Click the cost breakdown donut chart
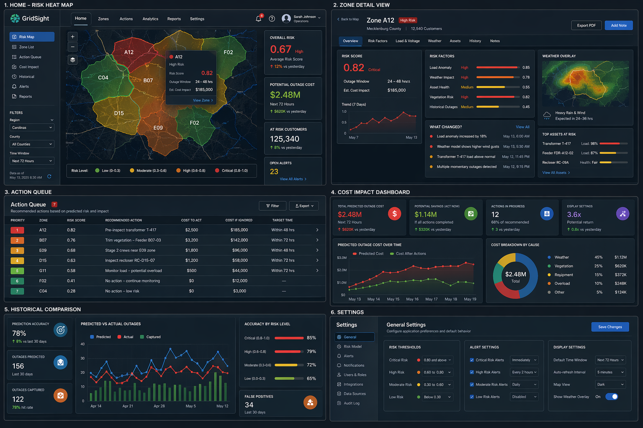 click(515, 276)
